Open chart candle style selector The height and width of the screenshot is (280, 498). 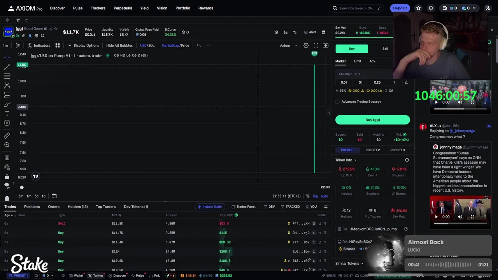tap(18, 45)
